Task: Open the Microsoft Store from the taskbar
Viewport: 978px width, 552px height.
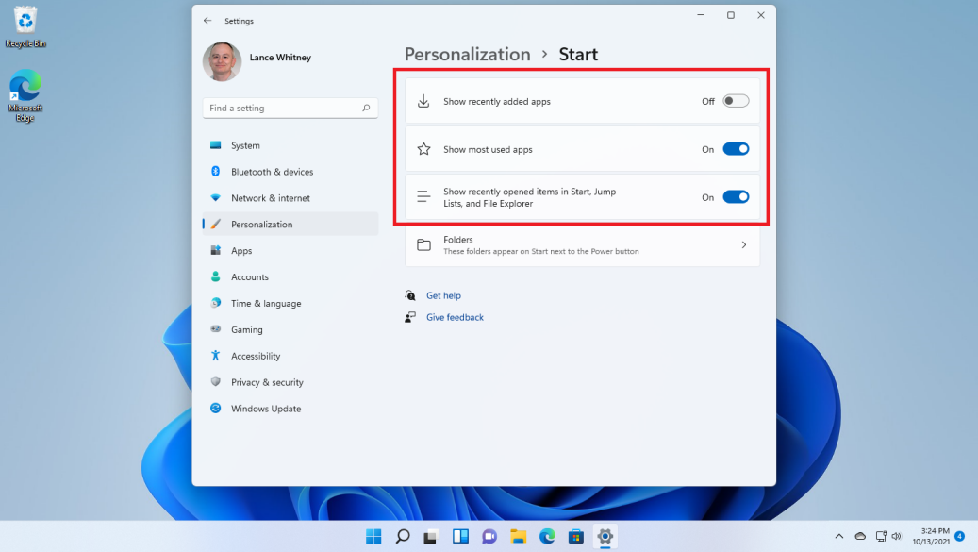Action: point(576,536)
